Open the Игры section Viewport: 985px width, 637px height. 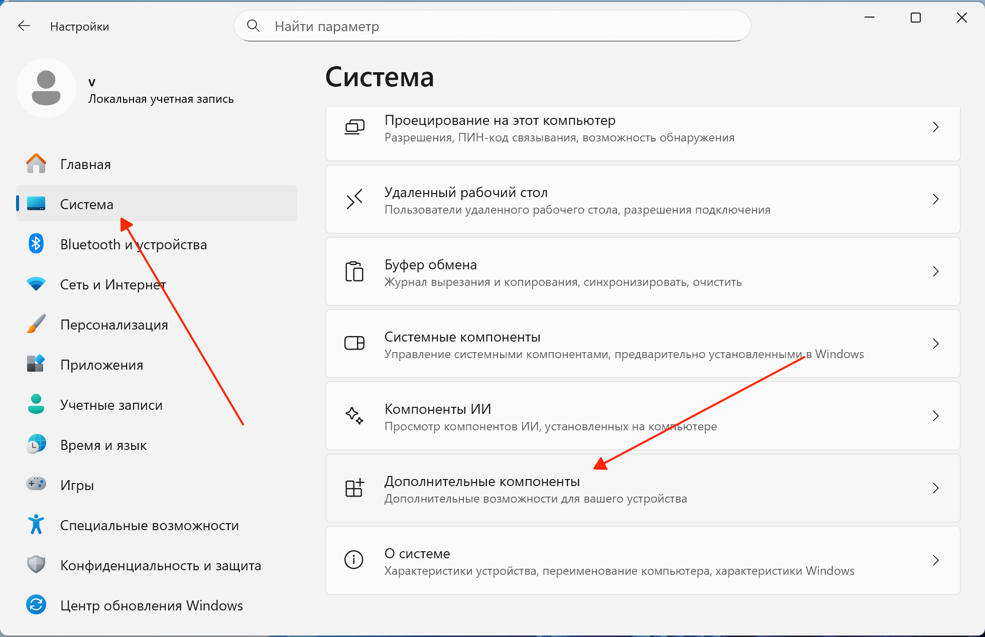tap(157, 485)
